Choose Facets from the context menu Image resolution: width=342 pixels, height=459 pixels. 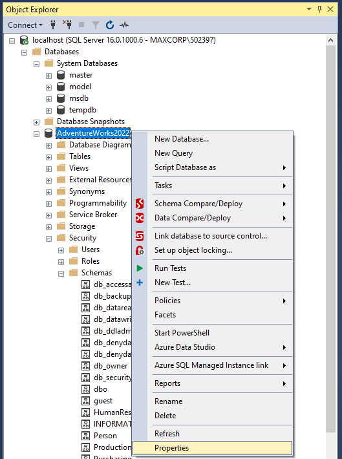(213, 315)
